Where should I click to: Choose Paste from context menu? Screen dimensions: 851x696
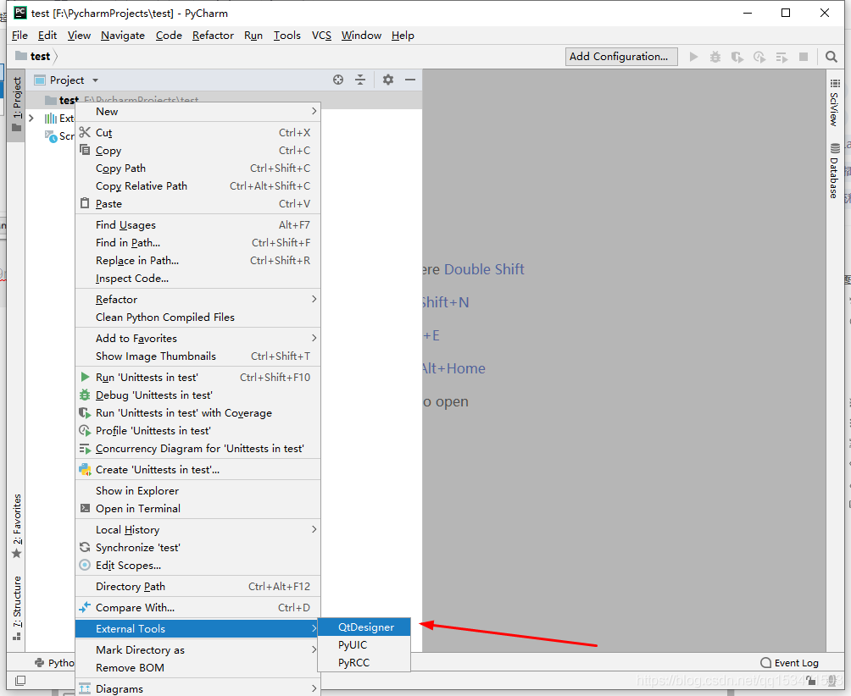197,204
